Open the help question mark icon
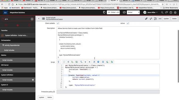Viewport: 179px width, 100px height. coord(171,12)
